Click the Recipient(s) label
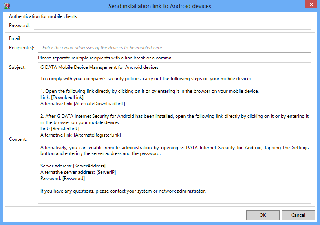 [22, 48]
